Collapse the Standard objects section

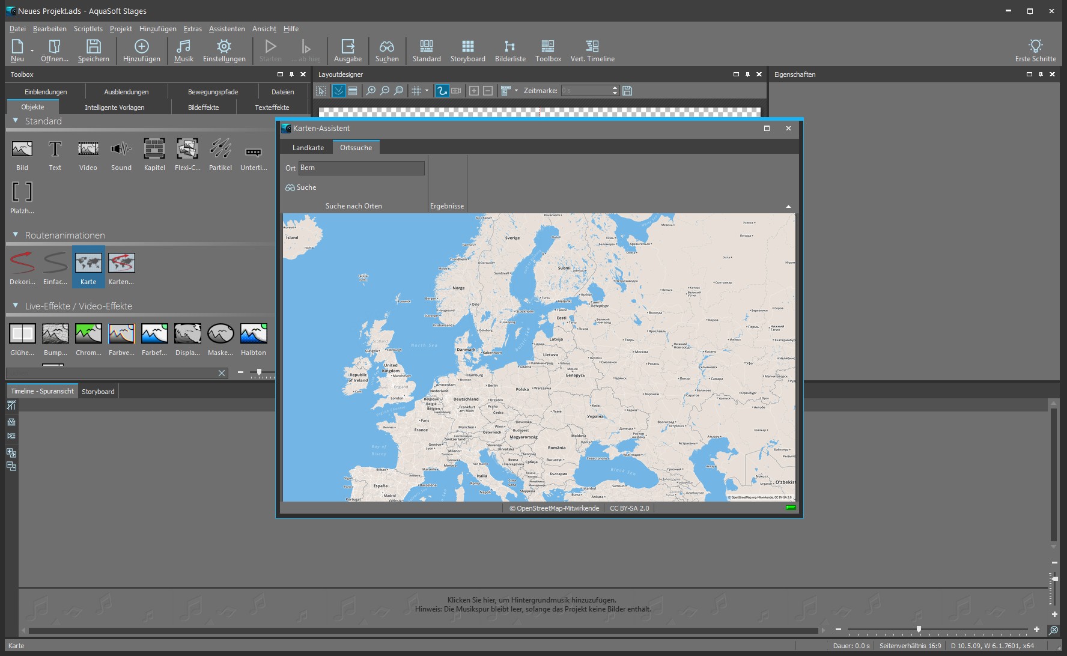click(16, 121)
